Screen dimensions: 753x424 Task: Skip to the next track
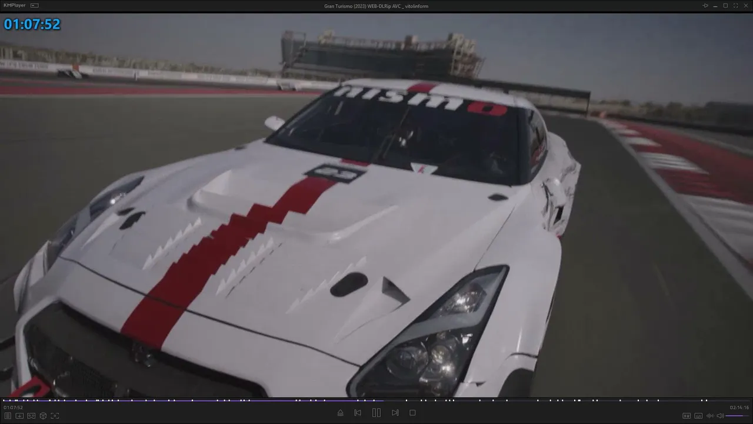[x=395, y=413]
